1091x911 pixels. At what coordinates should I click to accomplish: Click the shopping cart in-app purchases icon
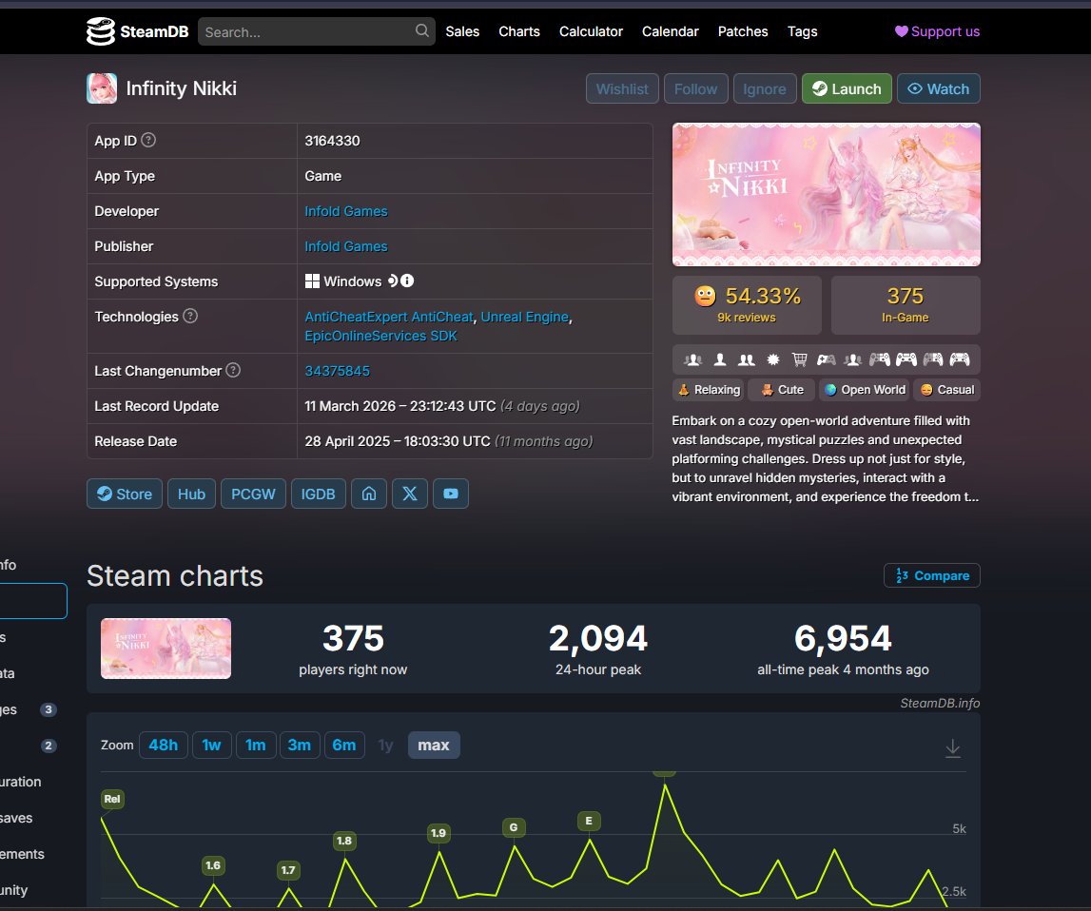pyautogui.click(x=800, y=359)
